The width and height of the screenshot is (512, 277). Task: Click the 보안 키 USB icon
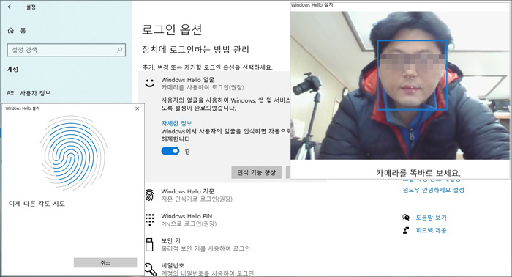pos(149,244)
